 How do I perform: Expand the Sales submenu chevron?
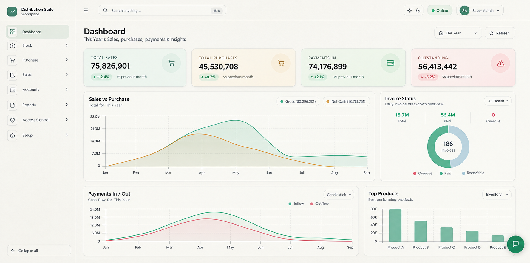(x=67, y=75)
